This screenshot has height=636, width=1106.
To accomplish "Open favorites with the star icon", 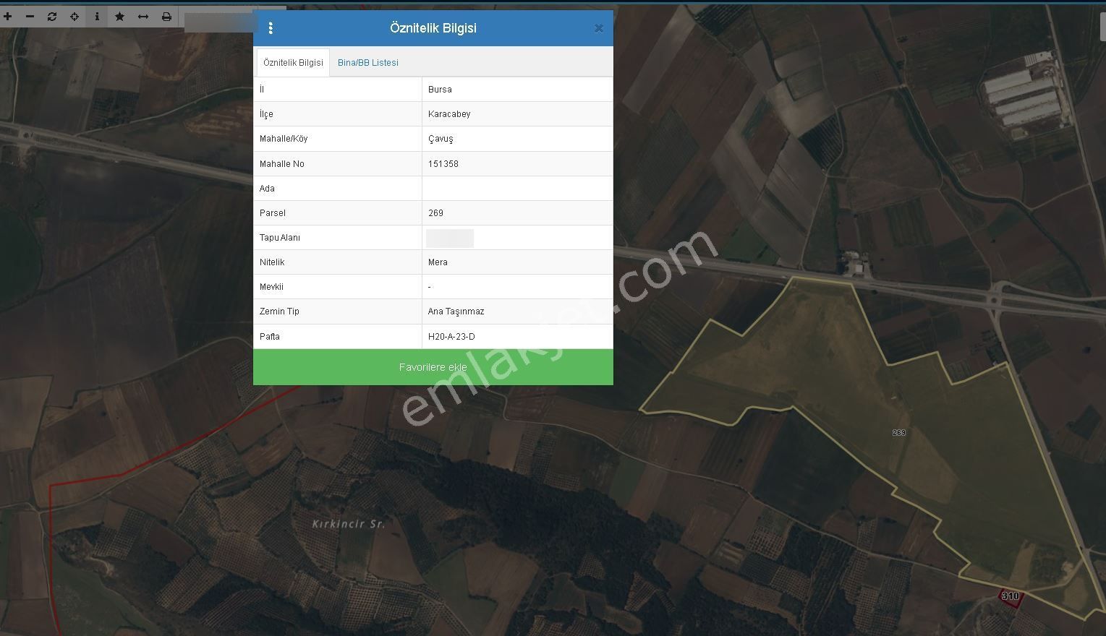I will click(x=120, y=17).
